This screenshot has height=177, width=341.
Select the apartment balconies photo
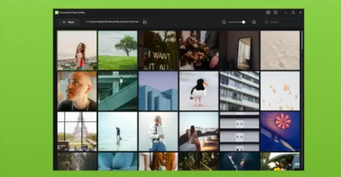[239, 91]
